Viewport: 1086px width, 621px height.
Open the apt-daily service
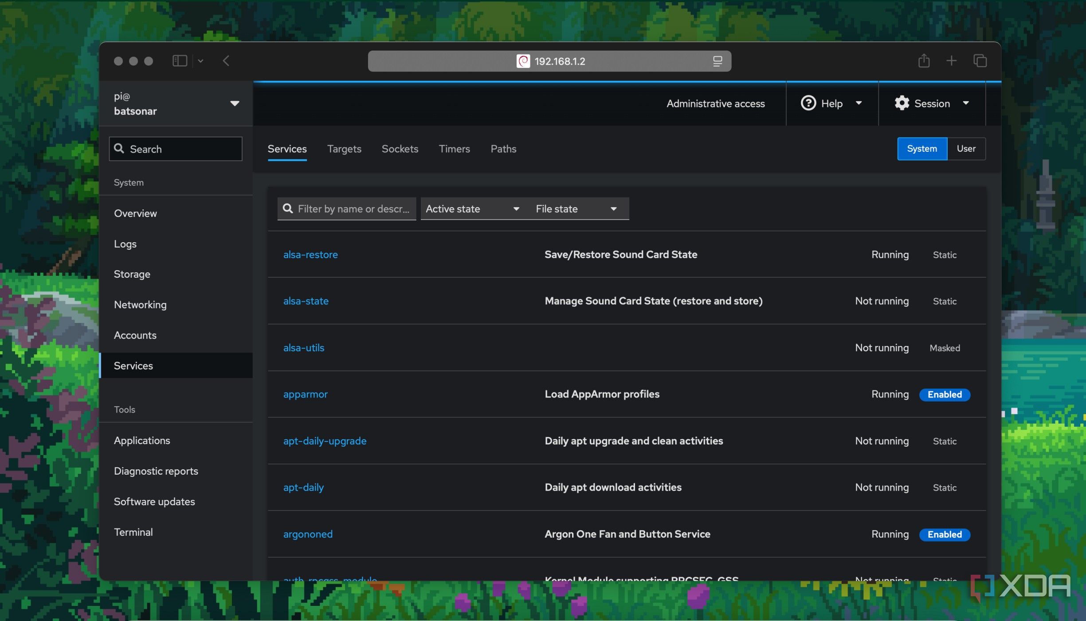pyautogui.click(x=304, y=487)
